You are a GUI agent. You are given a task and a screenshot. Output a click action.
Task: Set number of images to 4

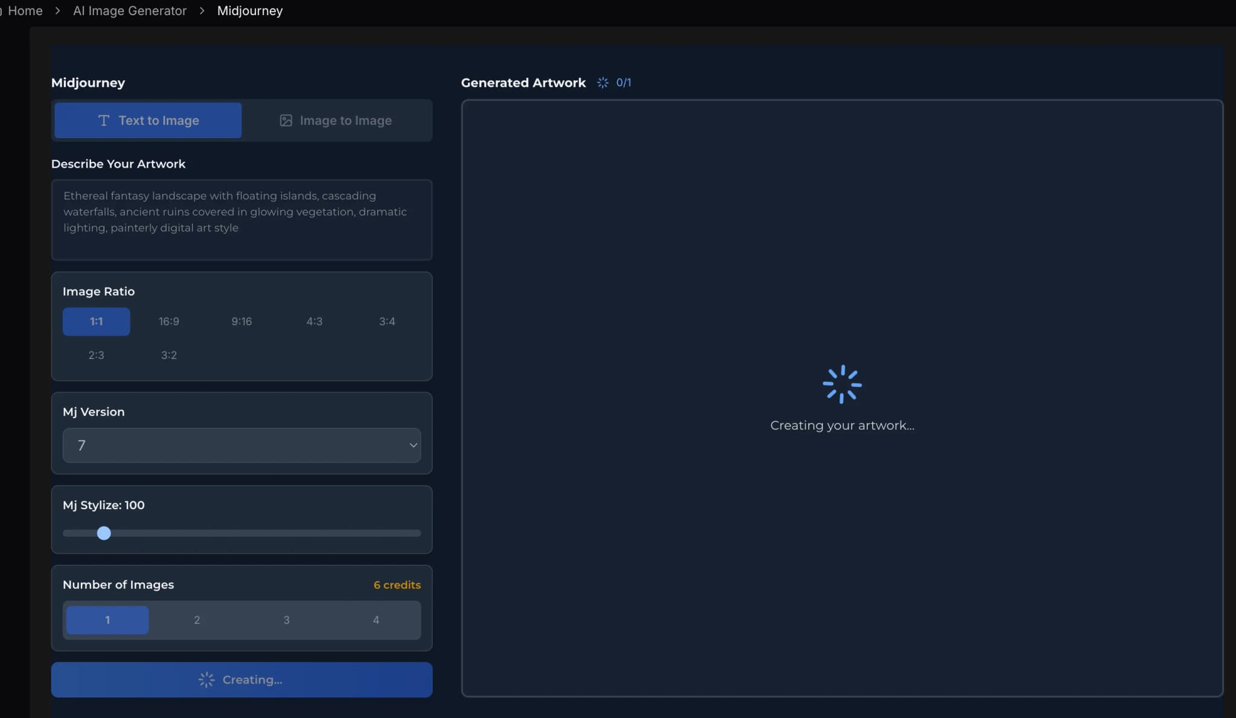pyautogui.click(x=375, y=620)
